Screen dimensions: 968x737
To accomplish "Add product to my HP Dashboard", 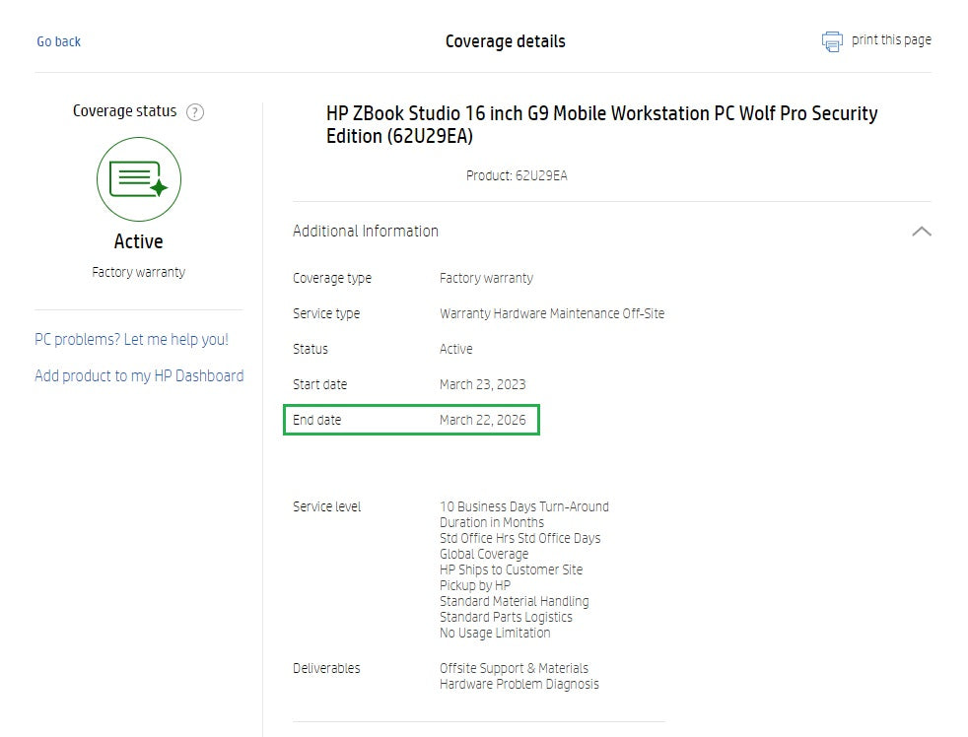I will pos(139,375).
